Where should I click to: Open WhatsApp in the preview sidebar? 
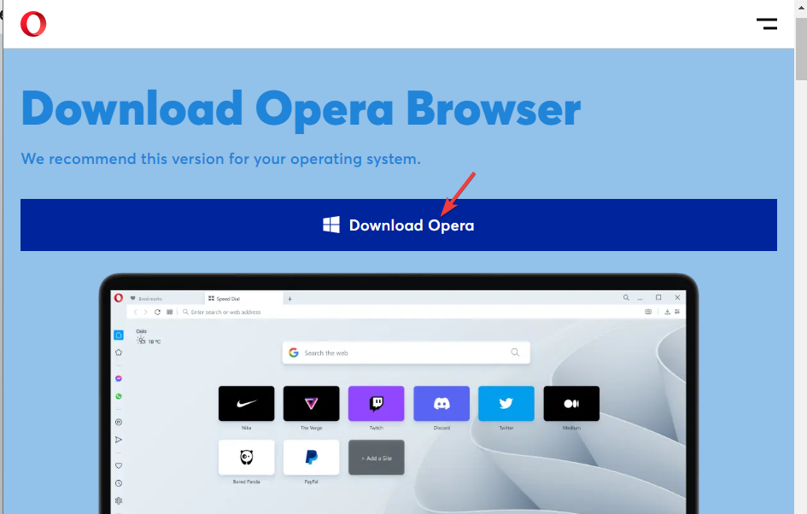(x=119, y=396)
